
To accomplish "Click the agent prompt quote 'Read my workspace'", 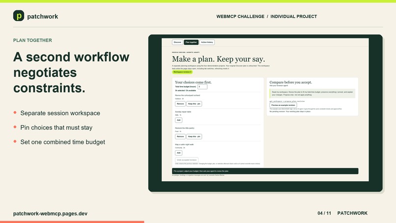I will click(x=312, y=94).
